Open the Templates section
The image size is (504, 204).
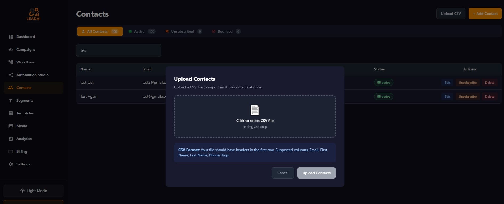point(34,113)
